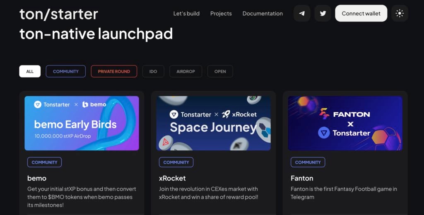Click the Fanton Fantasy Football description
Screen dimensions: 424x215
344,193
